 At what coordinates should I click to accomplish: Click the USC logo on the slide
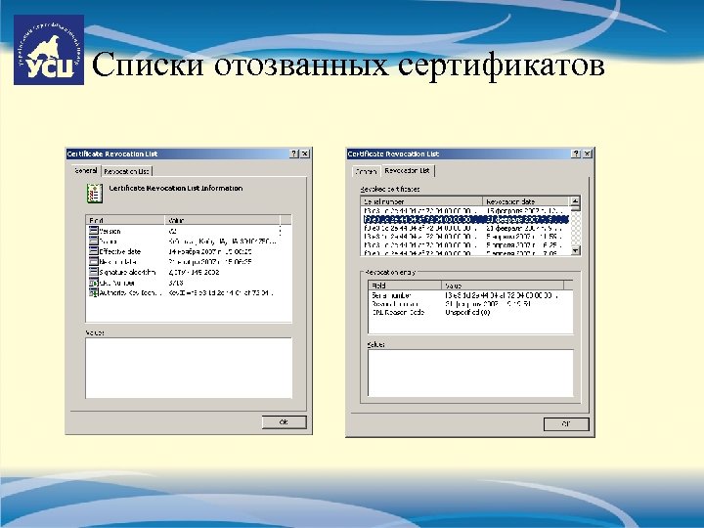click(49, 50)
